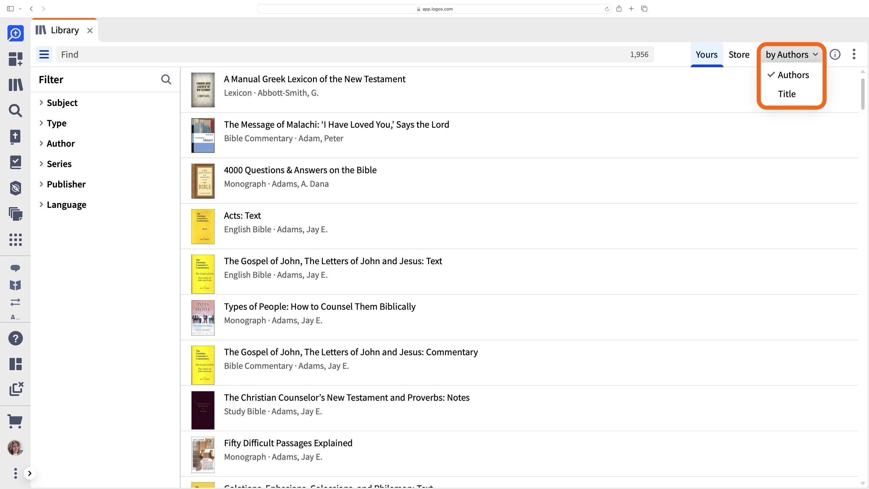
Task: Open the add panel dashboard icon
Action: click(x=16, y=59)
